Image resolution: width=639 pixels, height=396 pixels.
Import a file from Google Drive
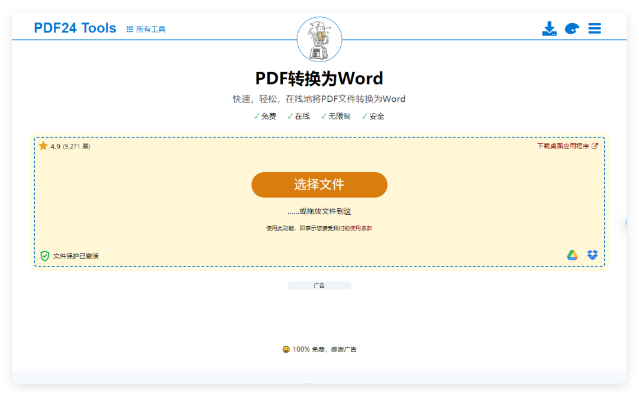coord(572,255)
